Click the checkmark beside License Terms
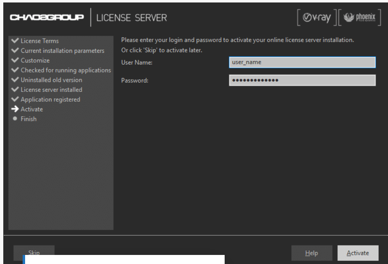The height and width of the screenshot is (264, 388). (15, 40)
